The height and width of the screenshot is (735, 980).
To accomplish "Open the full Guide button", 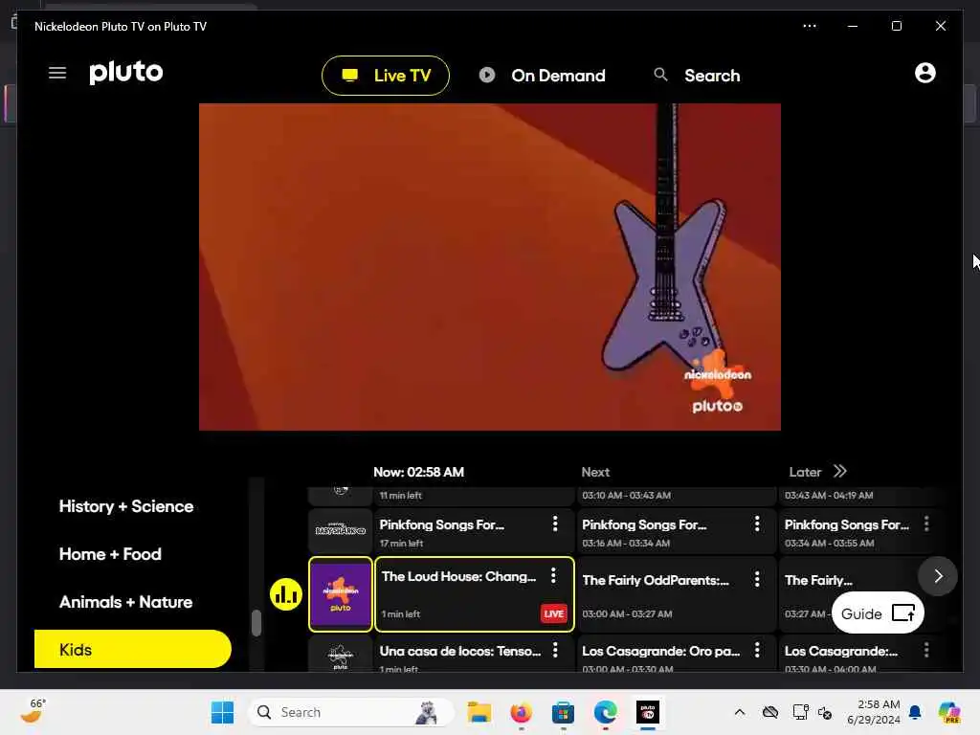I will tap(878, 613).
